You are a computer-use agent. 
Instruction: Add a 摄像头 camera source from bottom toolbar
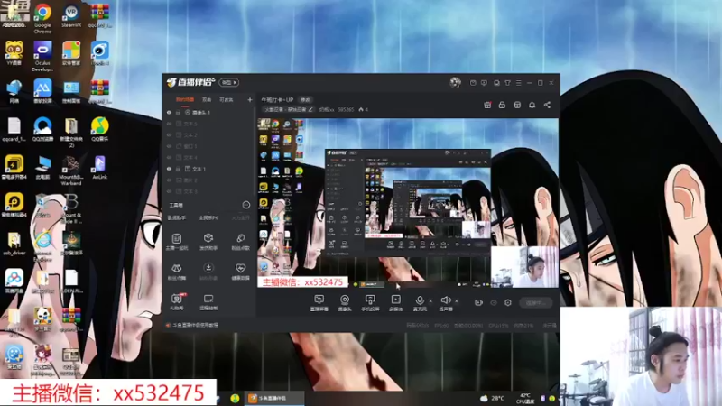tap(345, 303)
